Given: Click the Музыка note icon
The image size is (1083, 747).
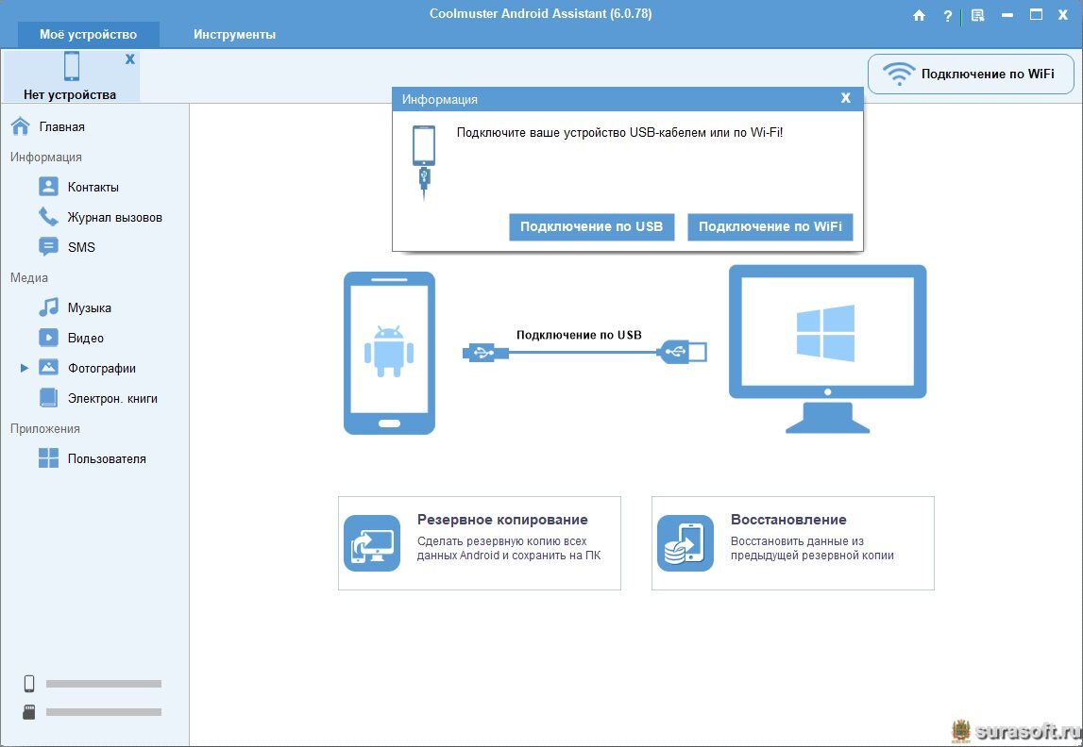Looking at the screenshot, I should coord(48,307).
